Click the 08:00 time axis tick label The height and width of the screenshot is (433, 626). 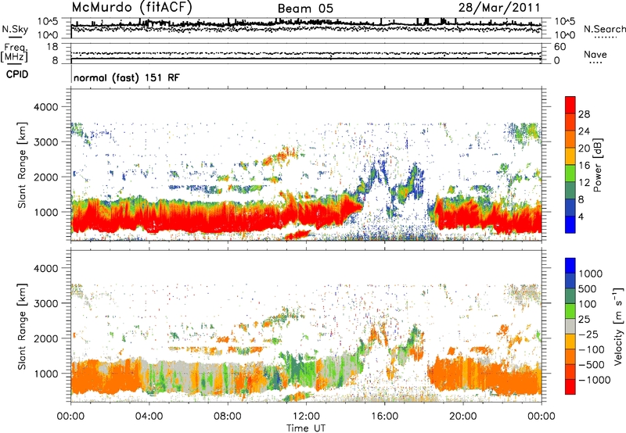tap(228, 417)
